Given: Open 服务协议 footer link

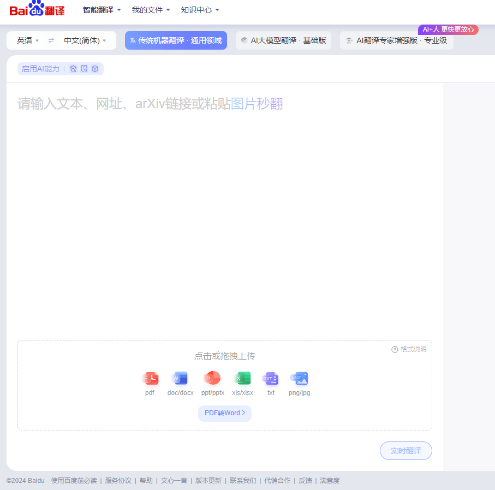Looking at the screenshot, I should point(118,481).
